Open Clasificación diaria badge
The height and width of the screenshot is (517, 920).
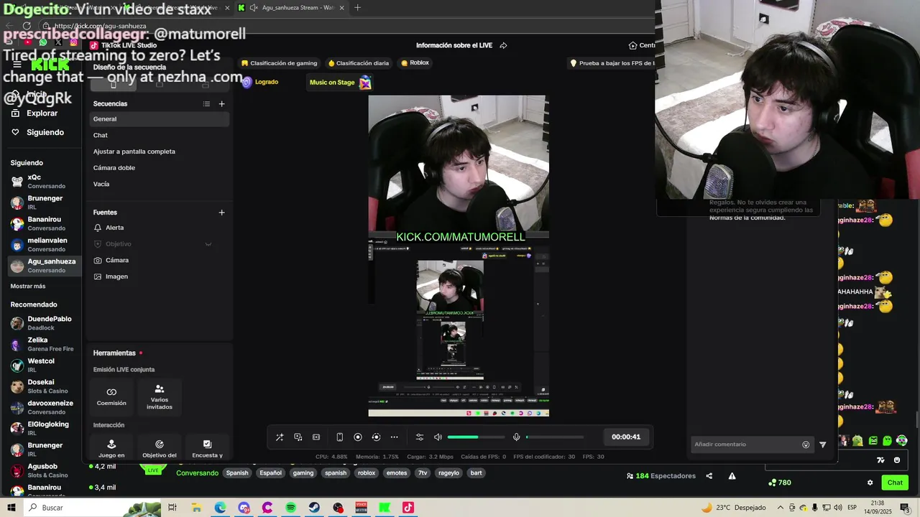(x=359, y=63)
